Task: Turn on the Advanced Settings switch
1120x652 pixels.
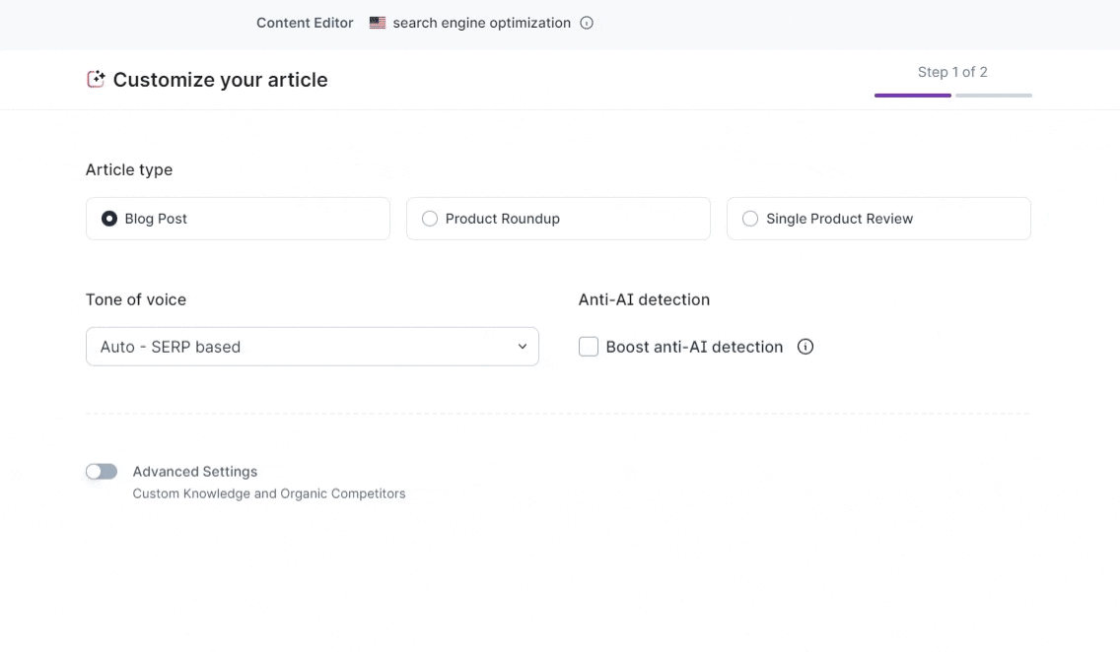Action: click(x=102, y=472)
